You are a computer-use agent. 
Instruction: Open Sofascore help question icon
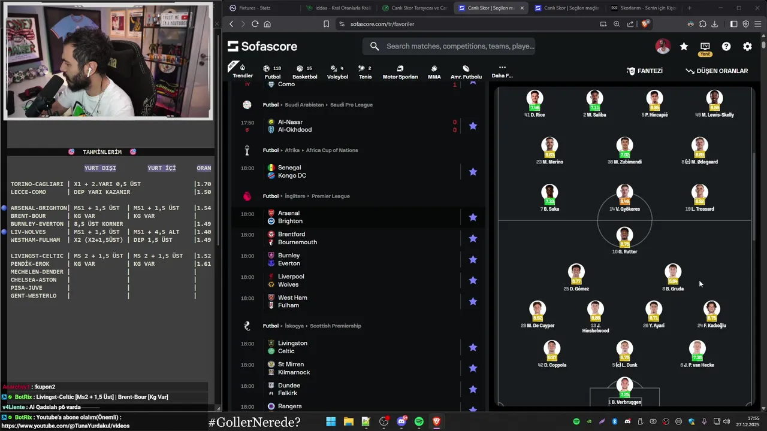pos(726,46)
